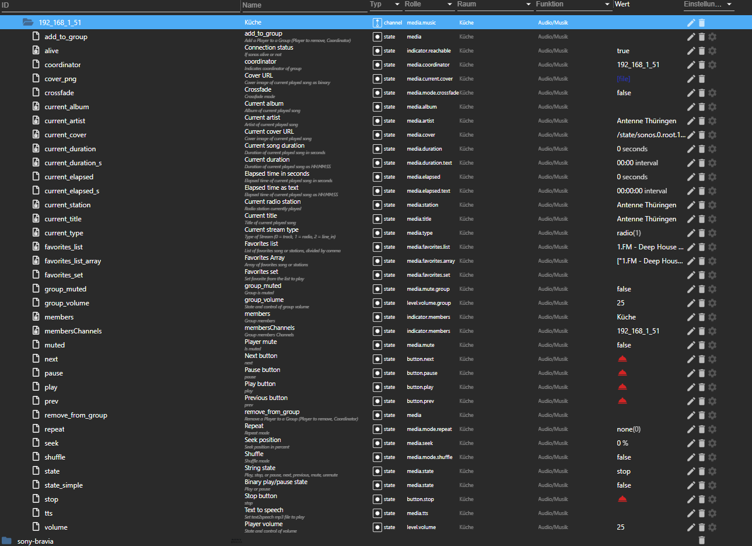Expand the sony-bravia folder

pos(6,541)
